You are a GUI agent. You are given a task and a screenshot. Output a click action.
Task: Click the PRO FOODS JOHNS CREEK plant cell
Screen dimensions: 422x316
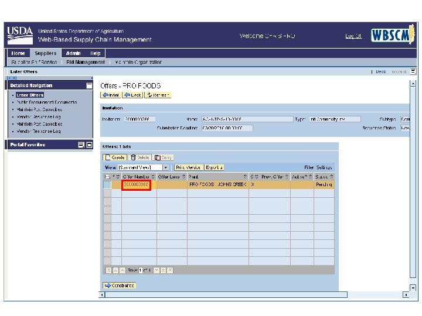(217, 184)
